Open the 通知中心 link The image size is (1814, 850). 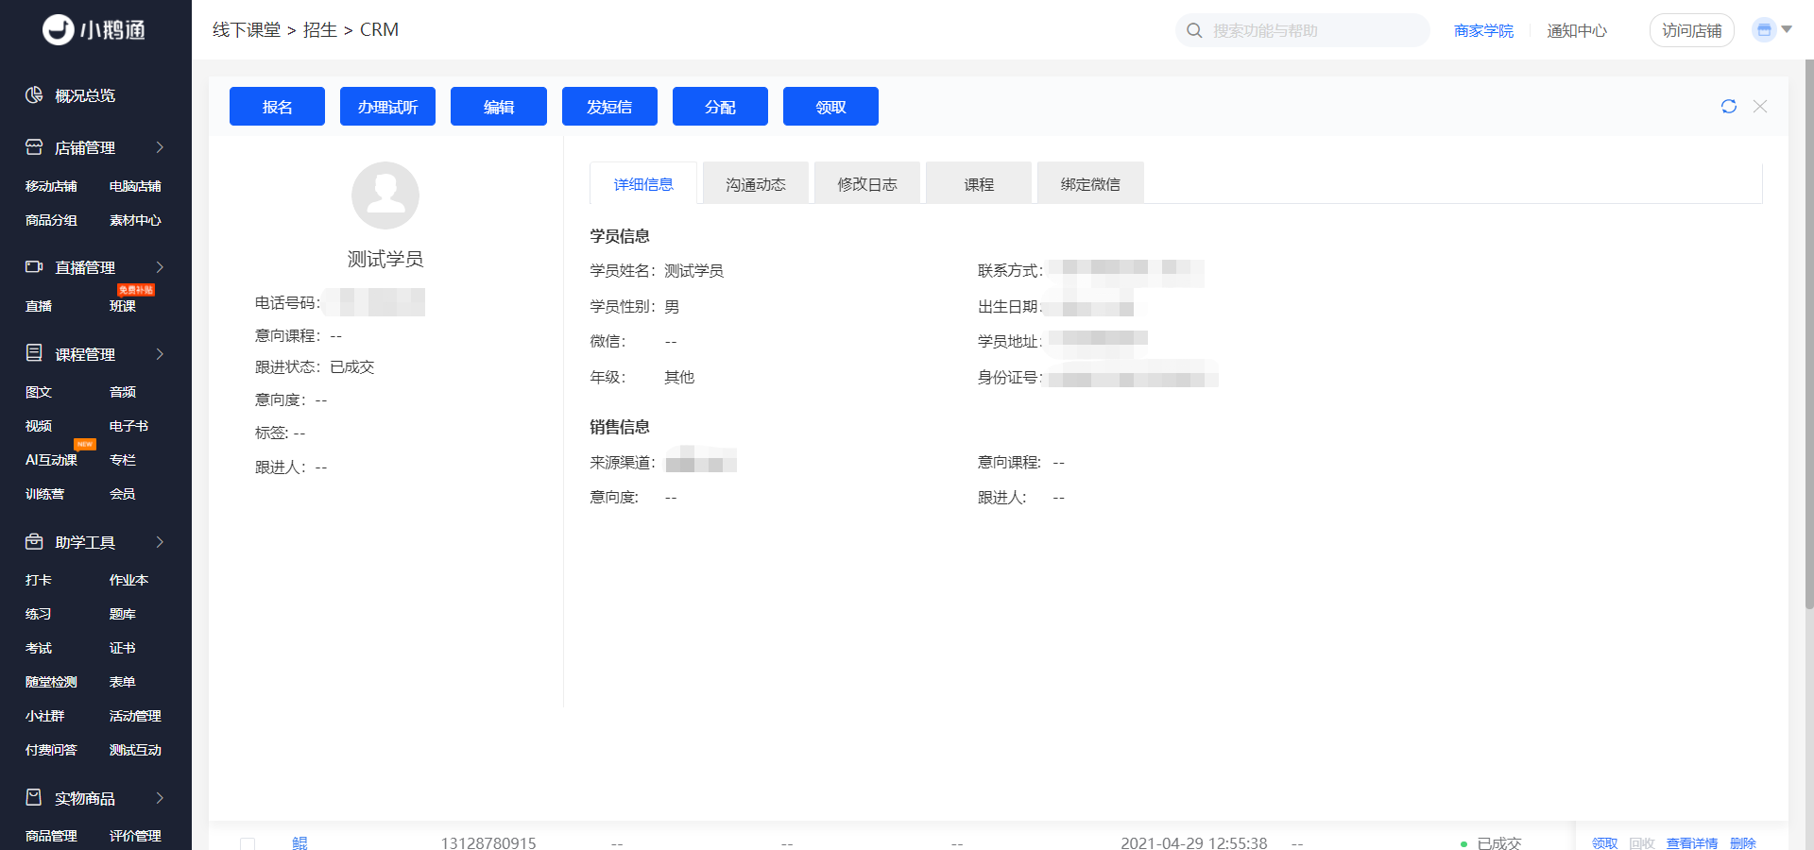click(1577, 30)
